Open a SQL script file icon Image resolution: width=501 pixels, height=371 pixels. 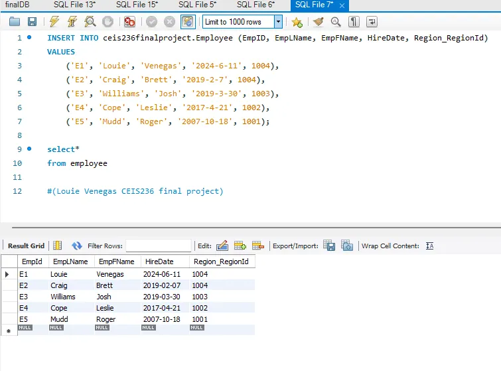tap(15, 22)
